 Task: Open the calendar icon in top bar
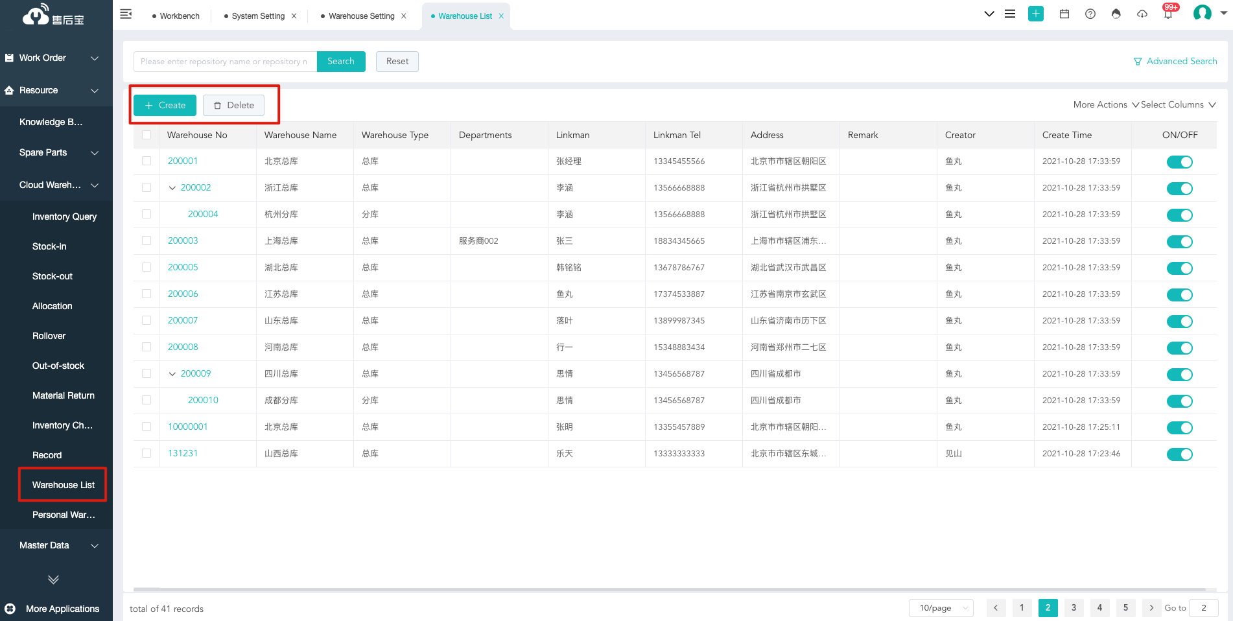tap(1064, 14)
